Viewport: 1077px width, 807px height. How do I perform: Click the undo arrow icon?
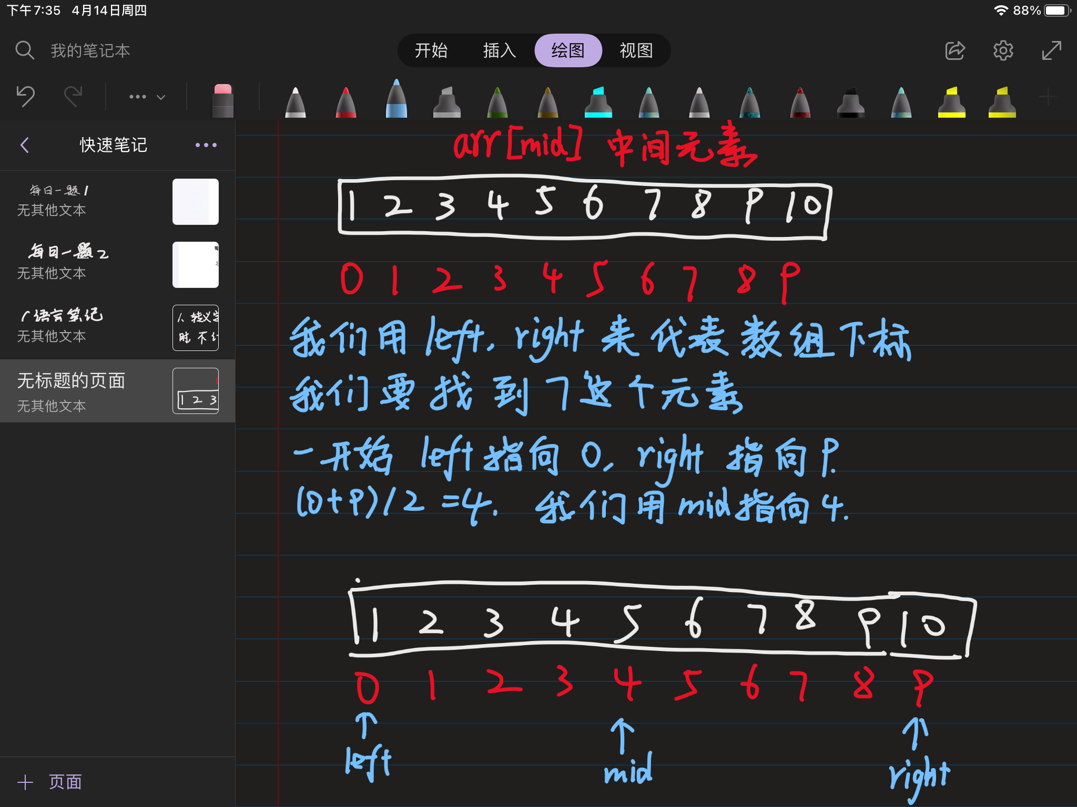tap(25, 96)
